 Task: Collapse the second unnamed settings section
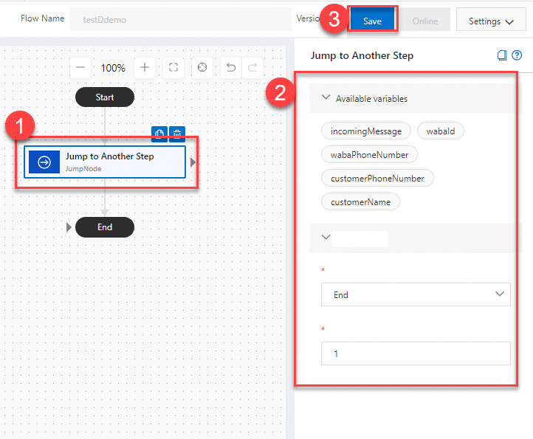(326, 237)
